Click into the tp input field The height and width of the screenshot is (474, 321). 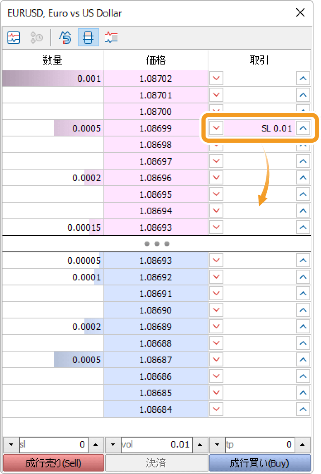point(260,445)
